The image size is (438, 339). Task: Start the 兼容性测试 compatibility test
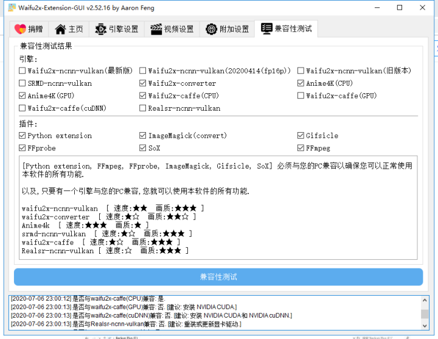(218, 277)
